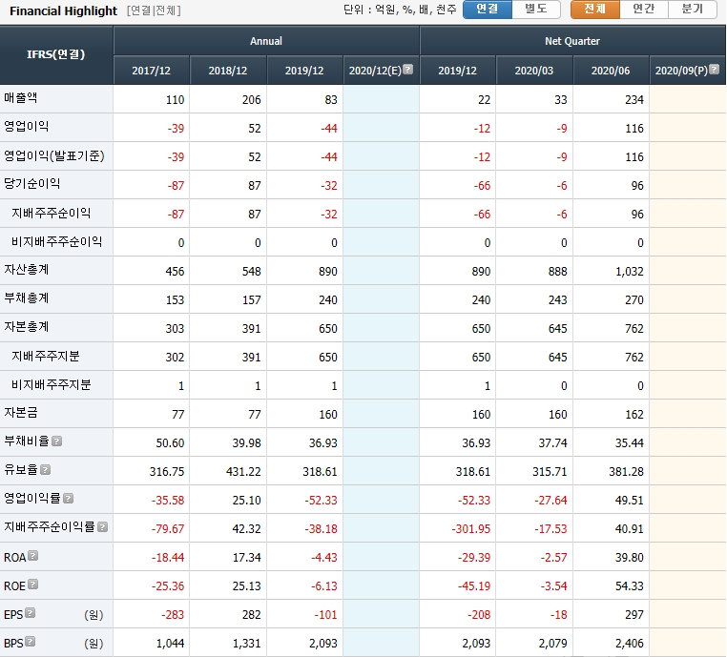Click the -301.95 net margin value

click(470, 528)
